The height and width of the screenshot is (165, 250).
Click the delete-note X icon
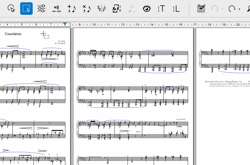click(x=86, y=9)
